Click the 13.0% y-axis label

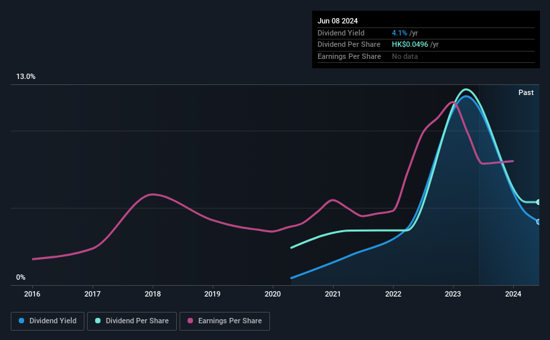(x=25, y=77)
